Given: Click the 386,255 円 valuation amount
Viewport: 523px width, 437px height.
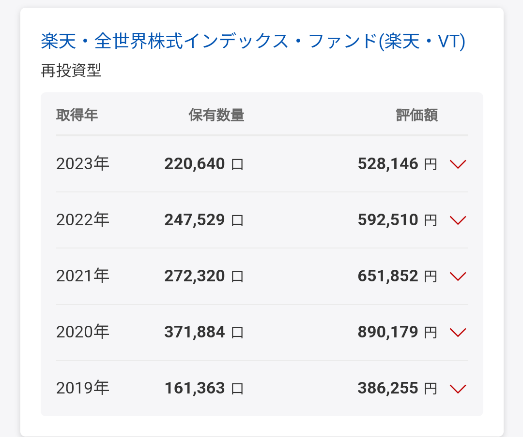Looking at the screenshot, I should (397, 388).
